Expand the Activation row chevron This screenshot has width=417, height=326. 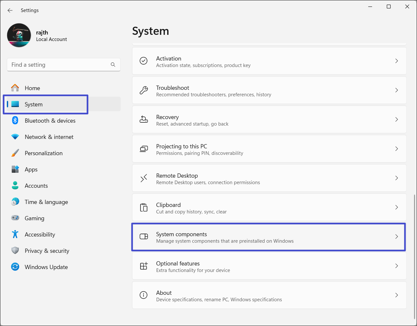(x=396, y=61)
